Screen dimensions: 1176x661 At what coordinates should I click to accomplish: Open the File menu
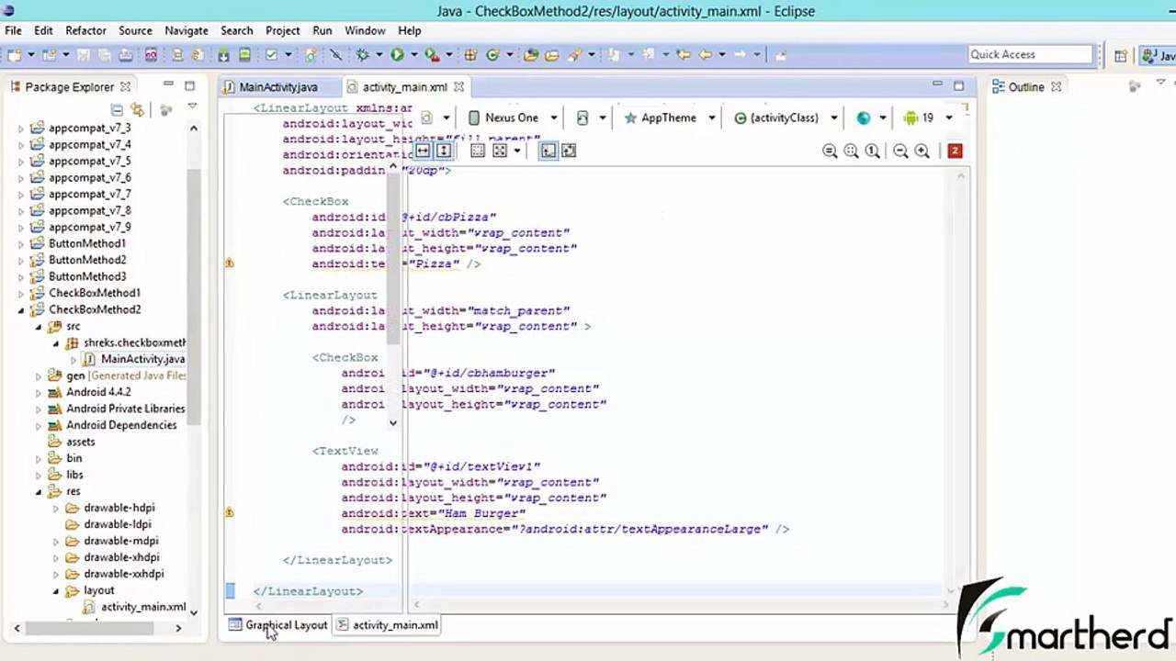13,30
